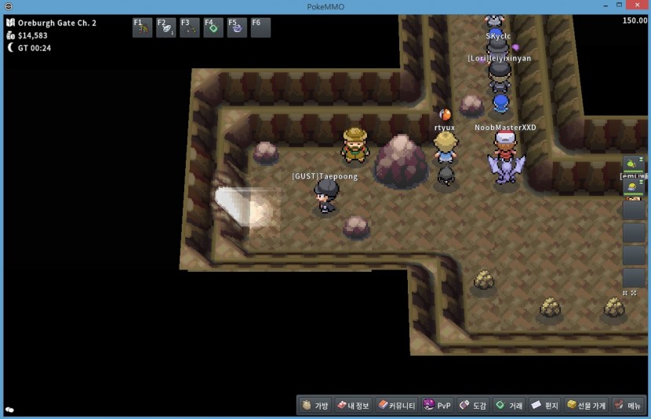Click the third empty party slot
651x419 pixels.
633,210
